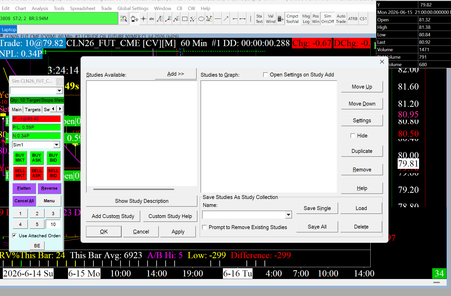This screenshot has height=296, width=451.
Task: Uncheck Use Attached Orders option
Action: 14,236
